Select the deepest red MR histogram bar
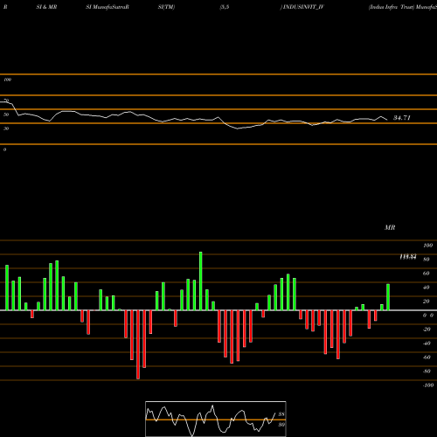Image resolution: width=437 pixels, height=437 pixels. pyautogui.click(x=138, y=344)
